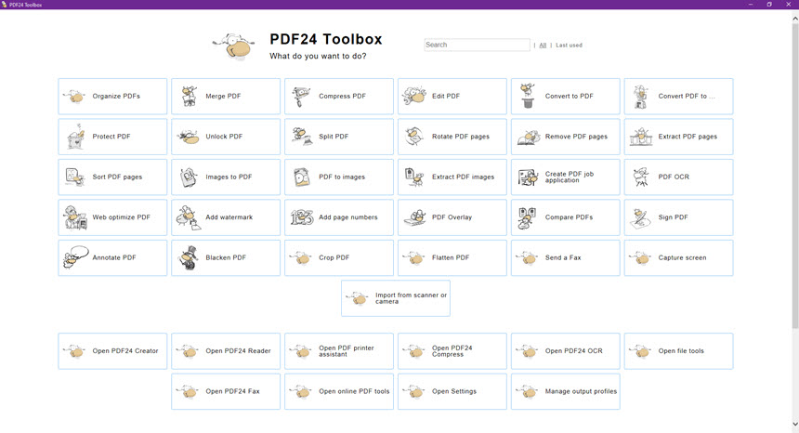
Task: Open file tools tile
Action: coord(678,351)
